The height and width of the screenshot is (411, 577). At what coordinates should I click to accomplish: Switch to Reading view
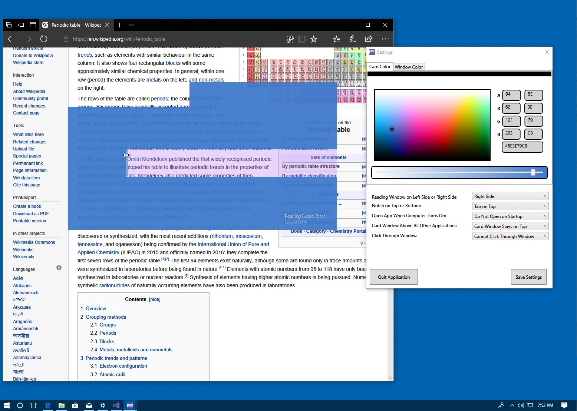point(302,39)
